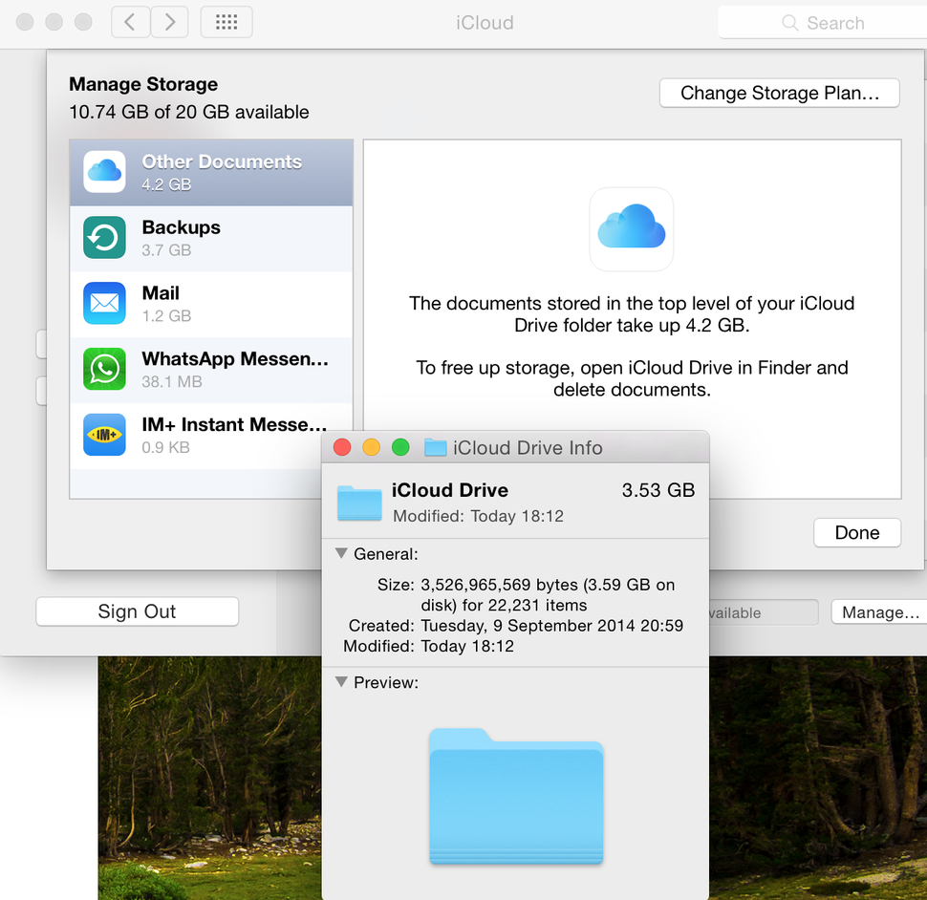
Task: Show all preferences grid button
Action: (226, 23)
